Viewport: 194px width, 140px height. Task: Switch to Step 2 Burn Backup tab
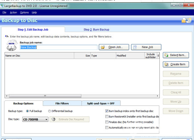96,30
